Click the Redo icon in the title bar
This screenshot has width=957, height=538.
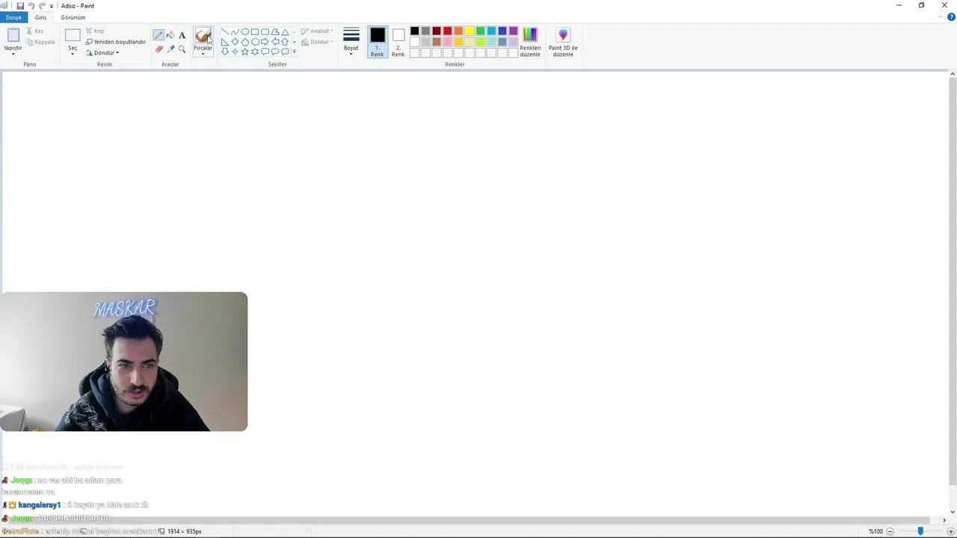43,6
